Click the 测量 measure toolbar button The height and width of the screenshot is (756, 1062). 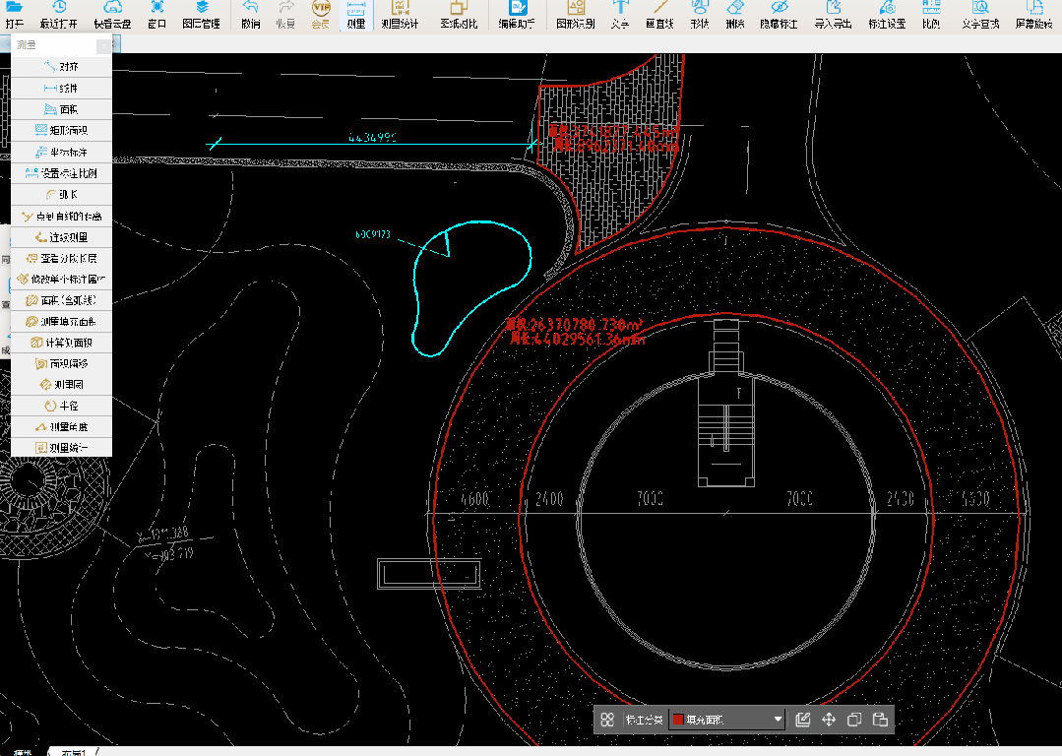click(x=355, y=15)
